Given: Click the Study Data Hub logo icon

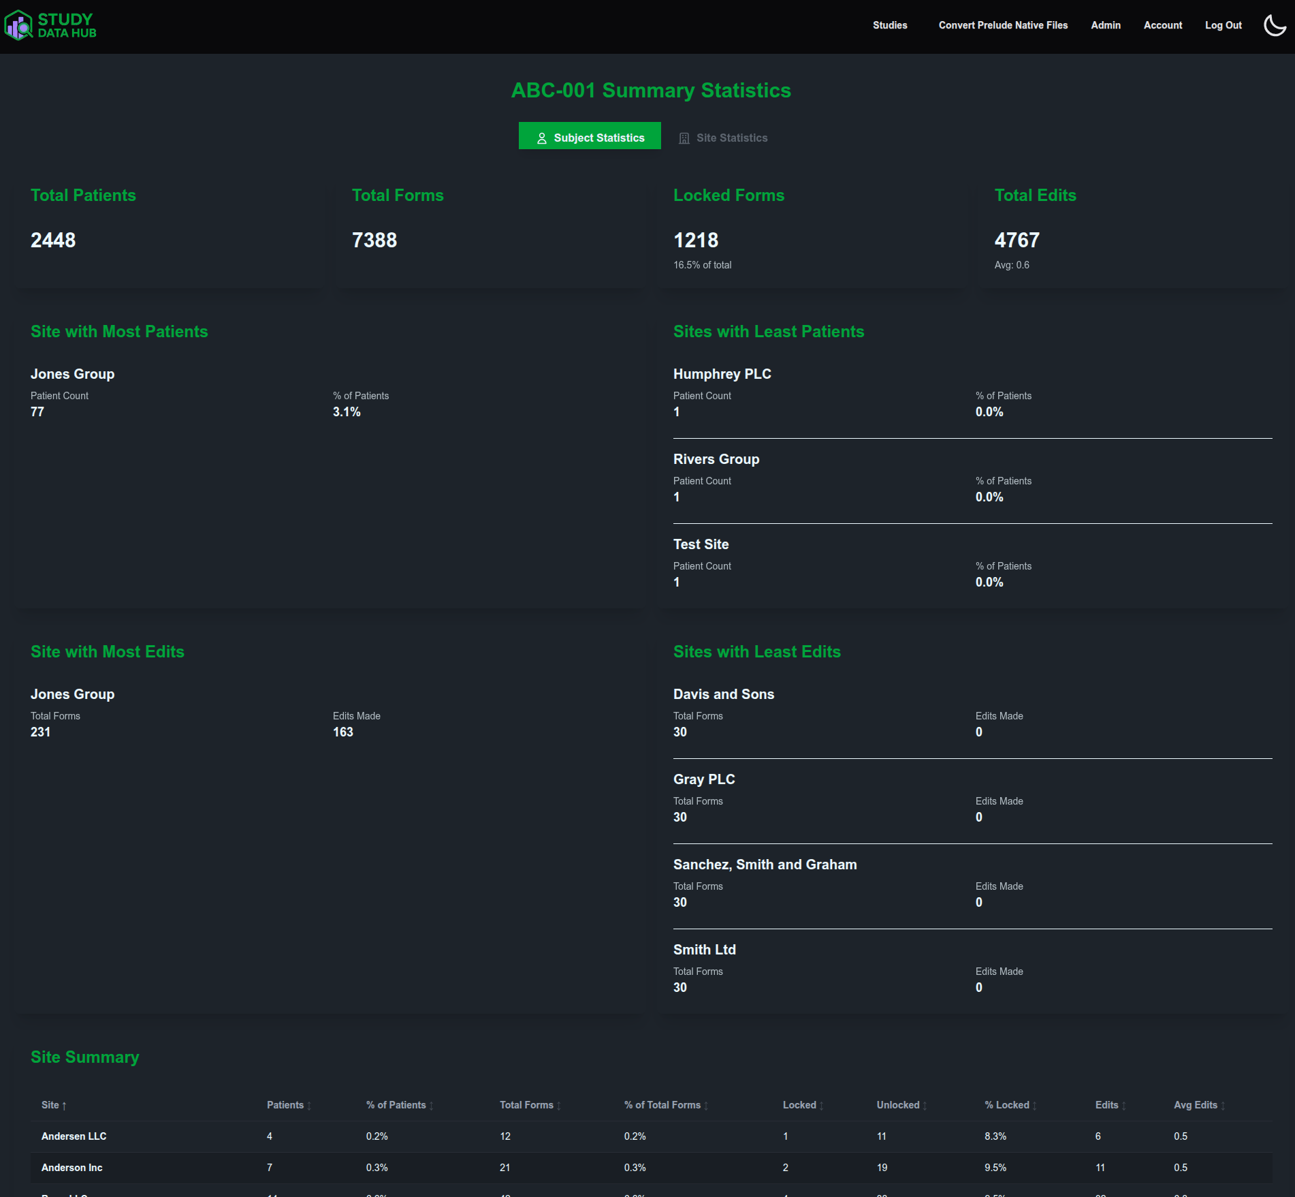Looking at the screenshot, I should point(18,26).
